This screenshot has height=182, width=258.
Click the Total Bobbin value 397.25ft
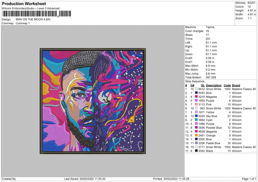211,77
